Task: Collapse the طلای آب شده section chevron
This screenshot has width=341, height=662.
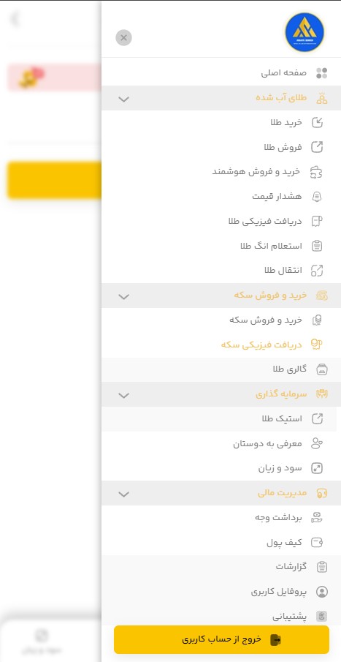Action: point(123,99)
